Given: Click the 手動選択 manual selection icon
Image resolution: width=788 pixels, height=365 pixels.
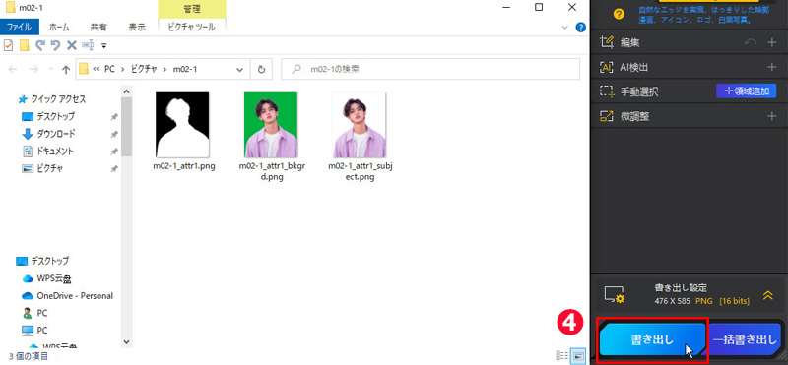Looking at the screenshot, I should (607, 91).
